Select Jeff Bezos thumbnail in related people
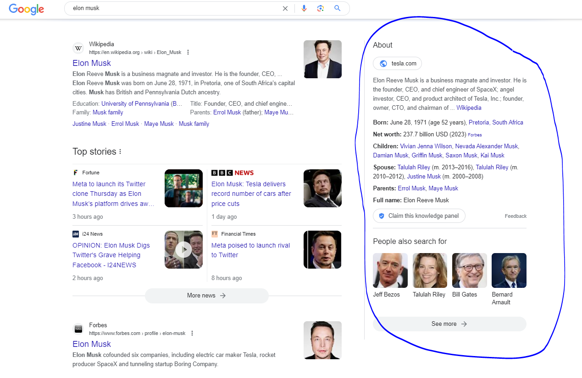The width and height of the screenshot is (582, 378). 390,270
